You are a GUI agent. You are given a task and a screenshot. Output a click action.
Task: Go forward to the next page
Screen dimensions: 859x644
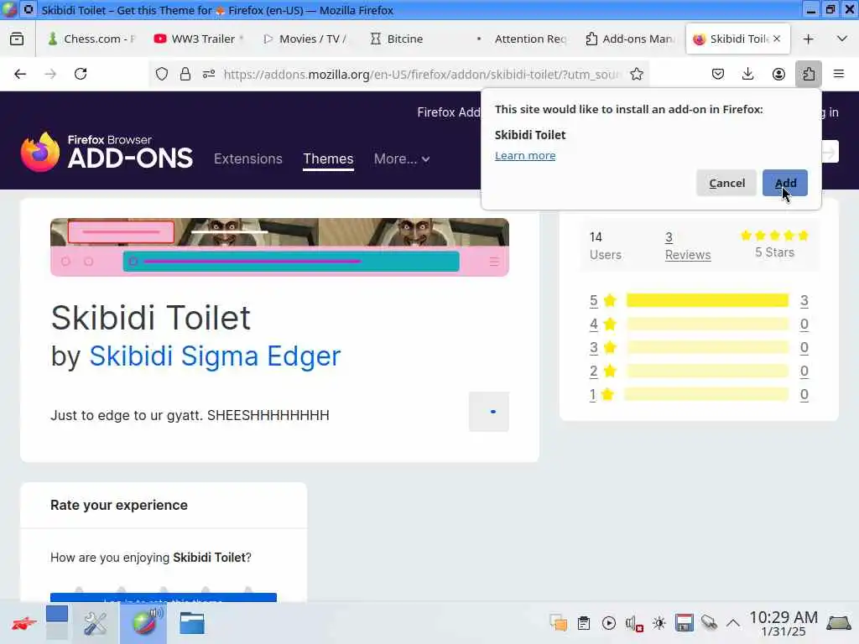(50, 74)
